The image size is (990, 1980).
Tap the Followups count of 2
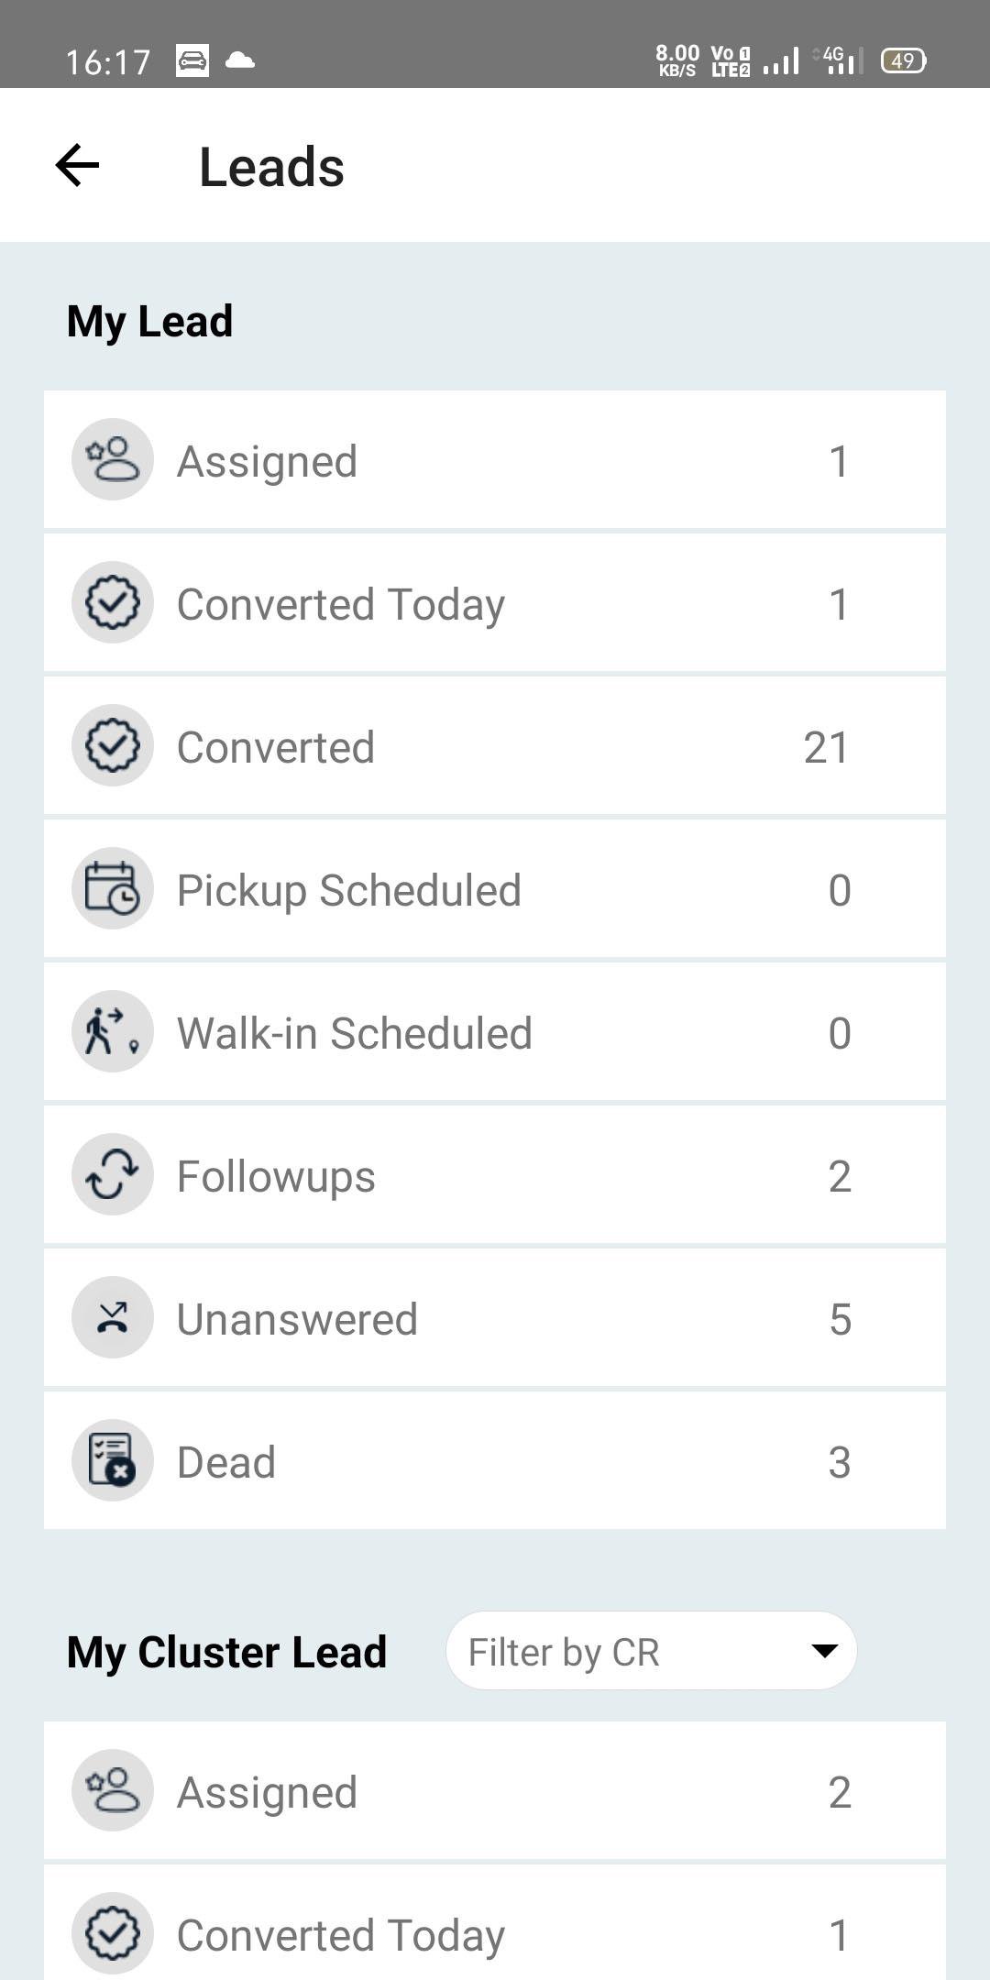coord(840,1176)
